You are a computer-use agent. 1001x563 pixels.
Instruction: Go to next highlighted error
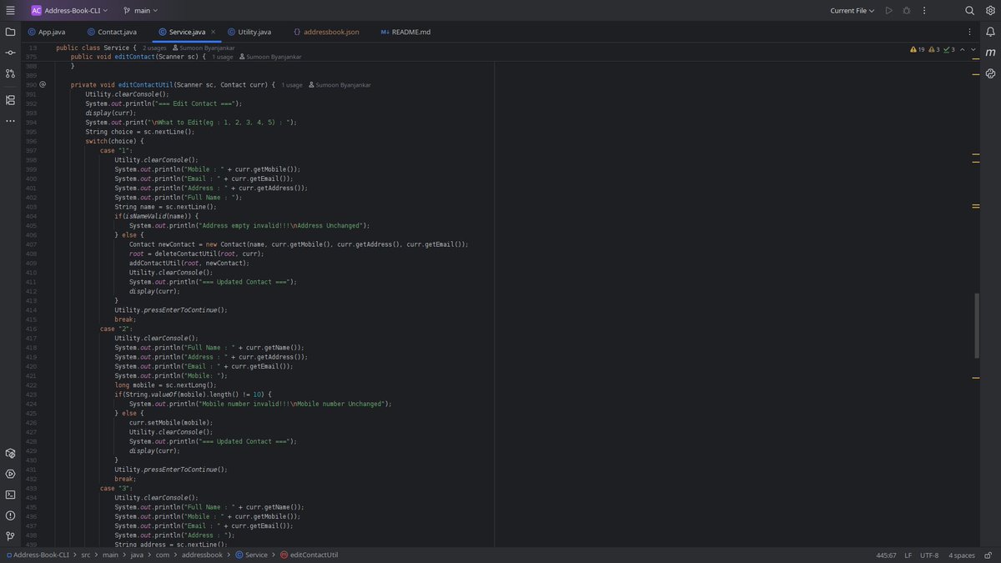973,49
